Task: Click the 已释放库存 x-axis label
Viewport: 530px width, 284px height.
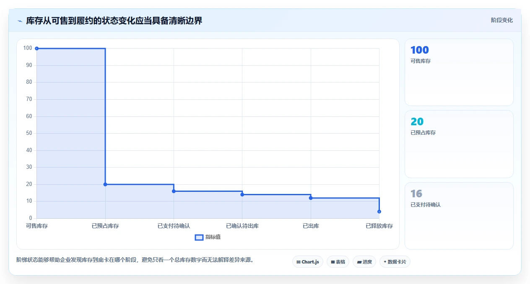Action: tap(379, 226)
